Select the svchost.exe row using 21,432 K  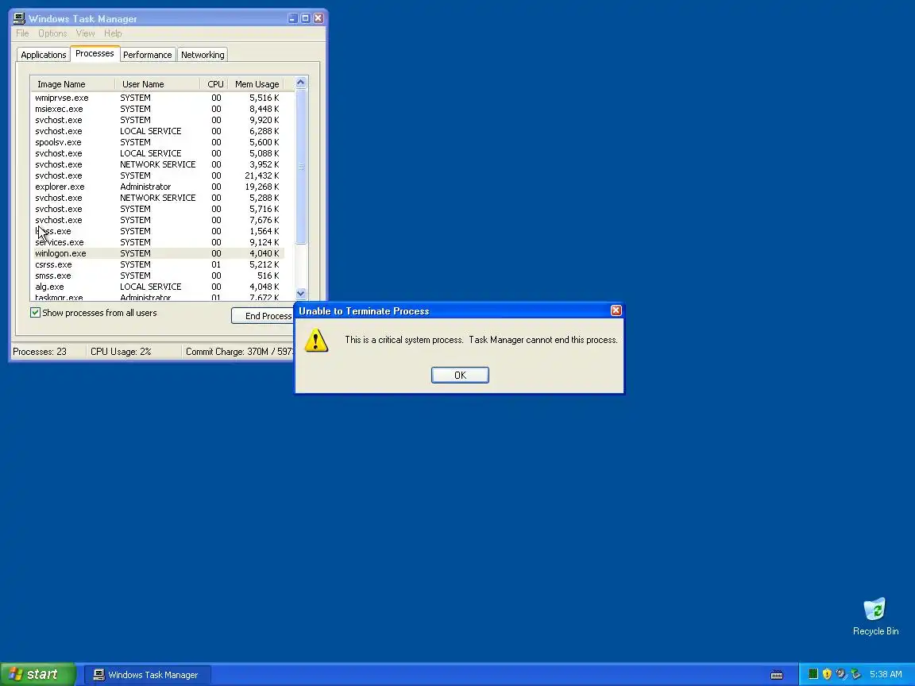point(157,175)
